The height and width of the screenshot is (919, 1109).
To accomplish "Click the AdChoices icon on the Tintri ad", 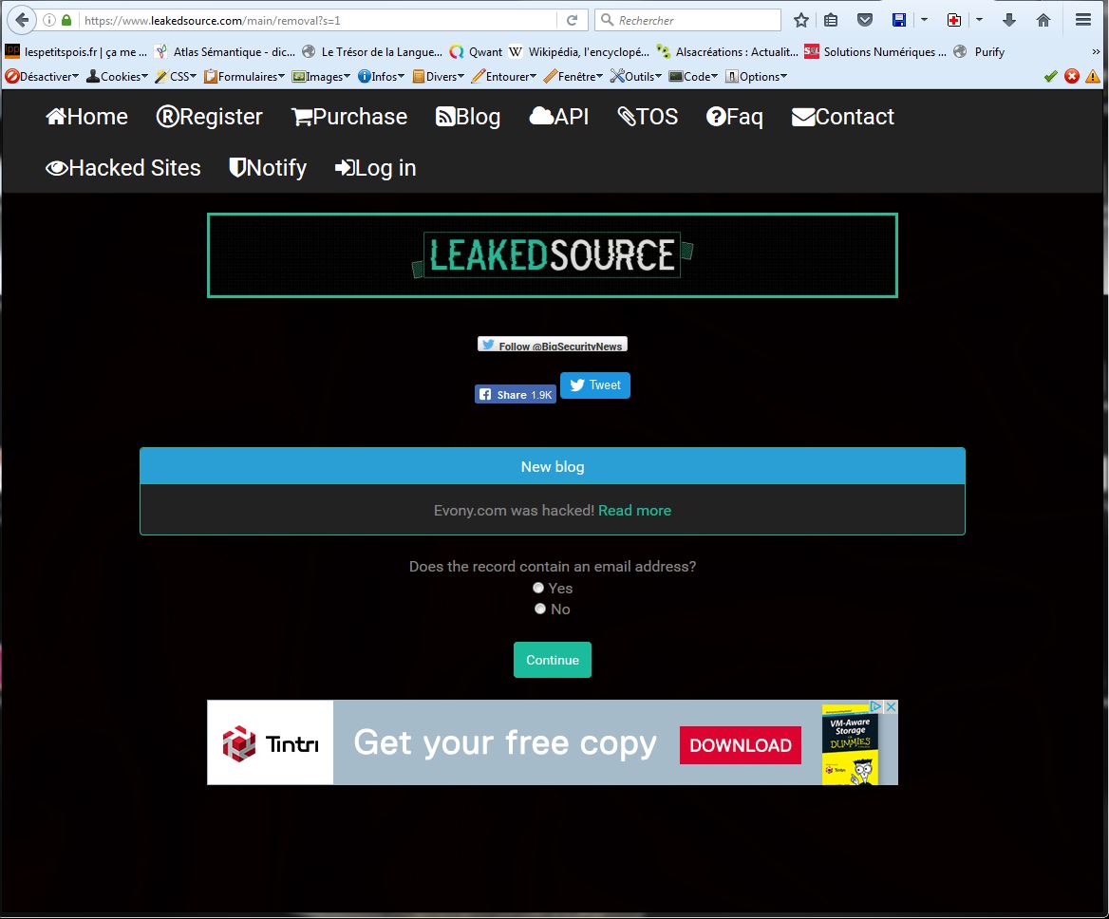I will pos(877,707).
